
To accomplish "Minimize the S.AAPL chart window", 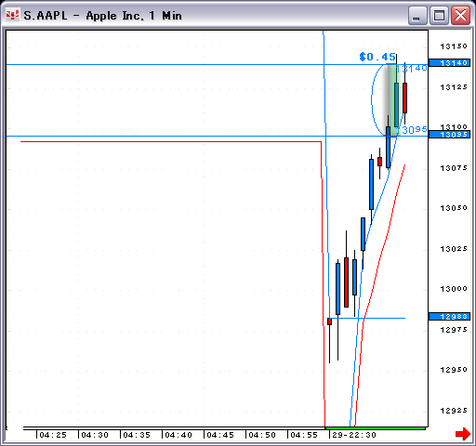I will [x=417, y=15].
